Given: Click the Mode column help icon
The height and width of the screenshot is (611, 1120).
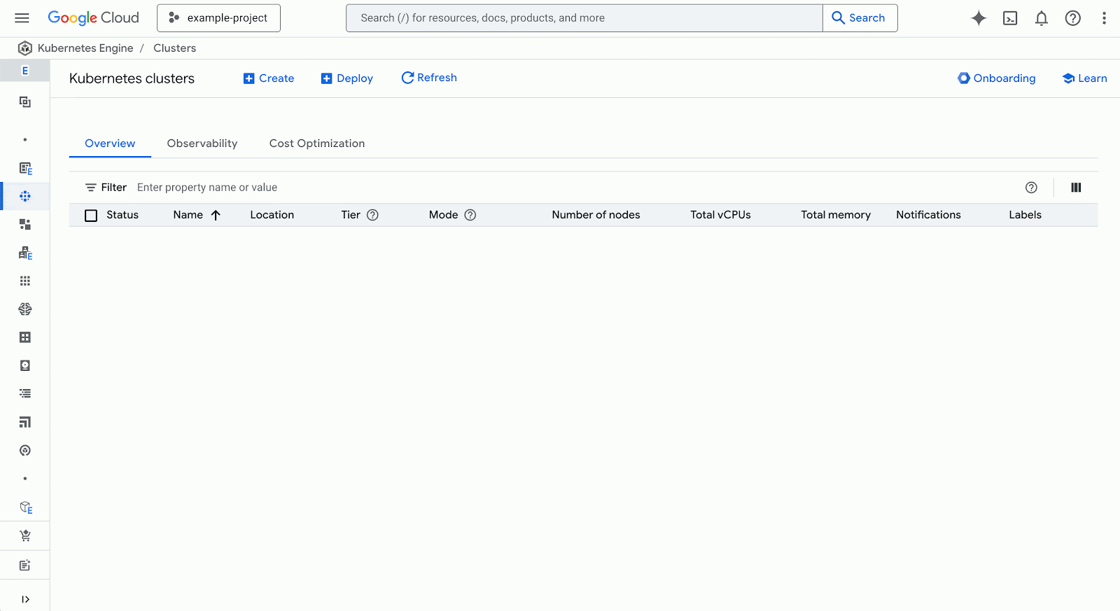Looking at the screenshot, I should click(470, 215).
